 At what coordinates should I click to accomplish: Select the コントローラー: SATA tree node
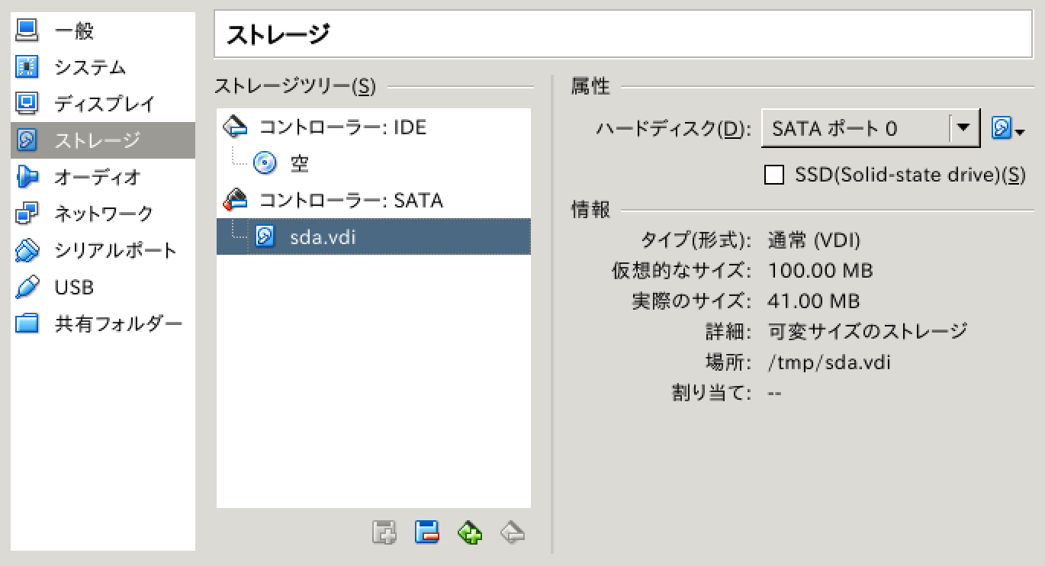[351, 201]
